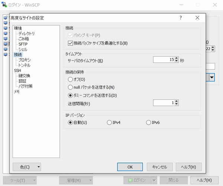Select the 環境 tree node
223x186 pixels.
pos(18,28)
